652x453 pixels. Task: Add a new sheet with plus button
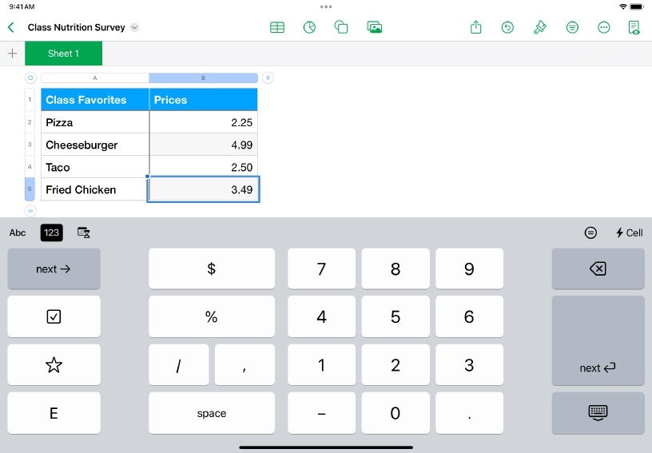(x=12, y=54)
